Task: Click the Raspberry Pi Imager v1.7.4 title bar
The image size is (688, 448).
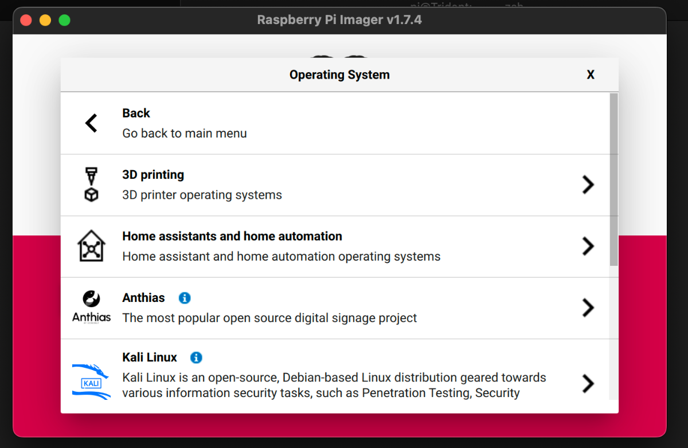Action: [x=339, y=20]
